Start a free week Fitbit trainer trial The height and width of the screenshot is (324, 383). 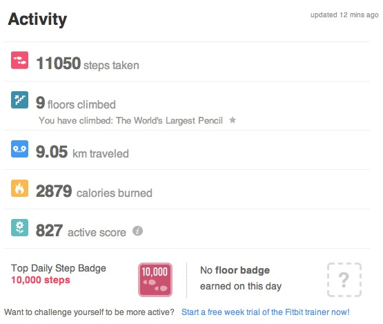click(266, 312)
